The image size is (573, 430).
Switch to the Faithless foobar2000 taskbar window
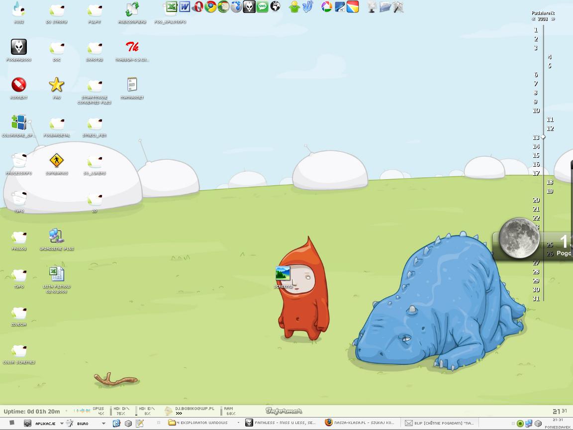click(281, 423)
